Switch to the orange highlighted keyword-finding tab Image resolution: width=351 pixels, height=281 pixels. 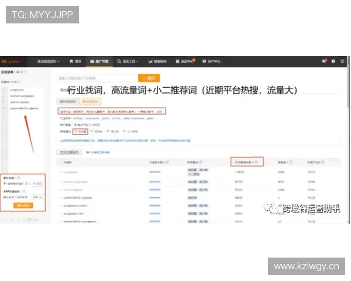click(90, 101)
